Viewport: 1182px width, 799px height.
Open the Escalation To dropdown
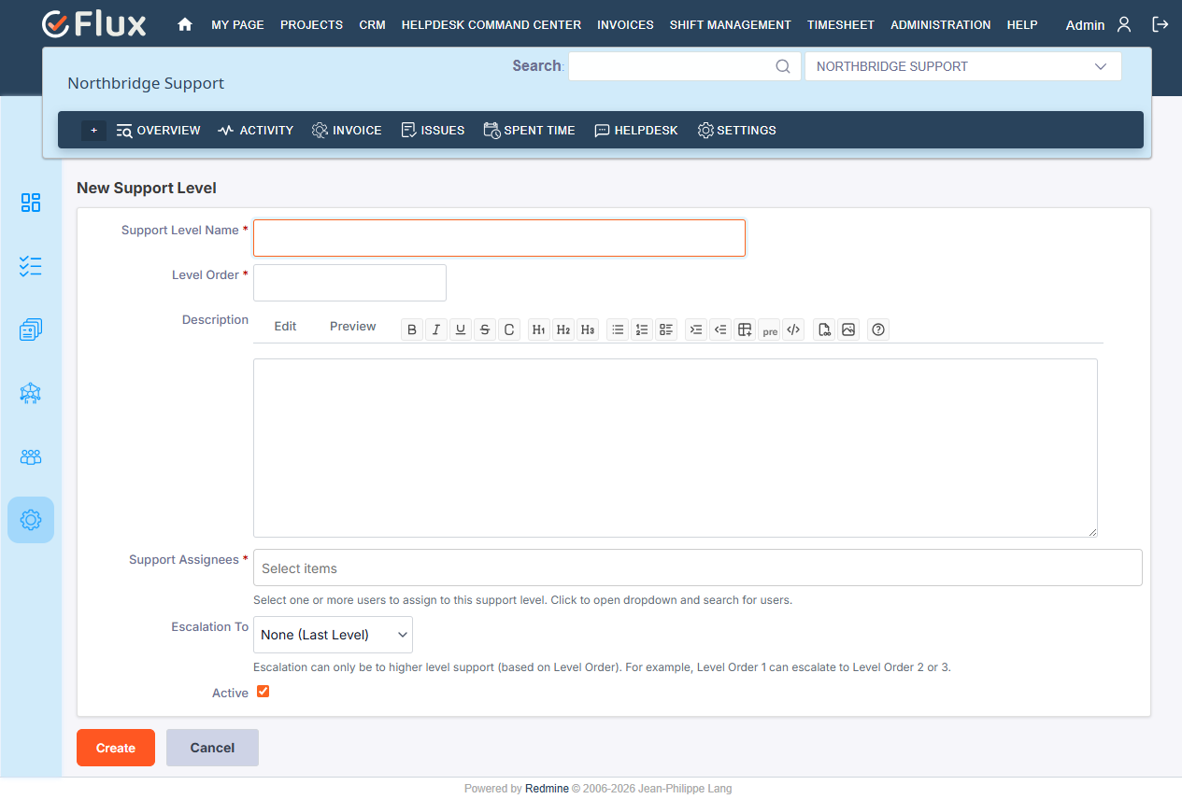click(333, 635)
